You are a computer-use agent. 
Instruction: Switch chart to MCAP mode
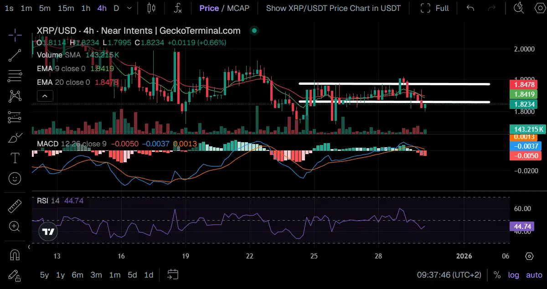pyautogui.click(x=238, y=8)
